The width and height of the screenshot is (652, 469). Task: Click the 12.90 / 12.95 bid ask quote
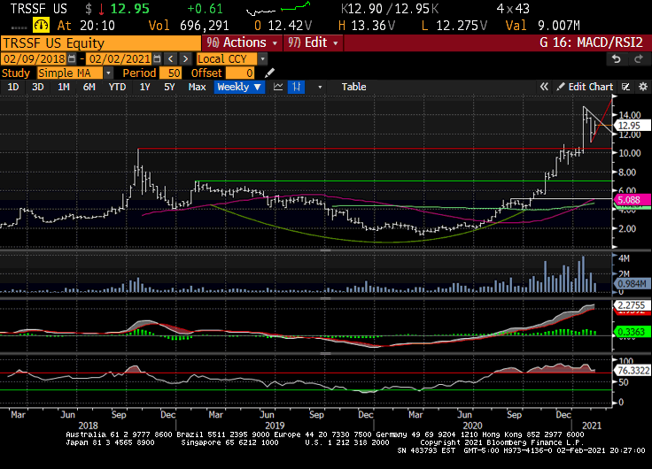pos(390,9)
